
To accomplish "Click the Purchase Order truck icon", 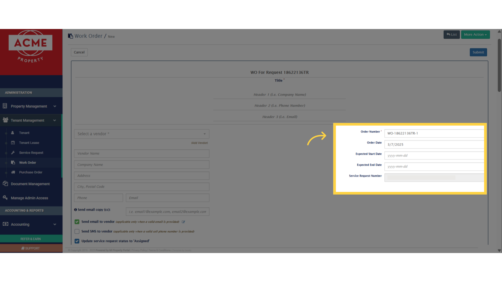I will pyautogui.click(x=13, y=172).
